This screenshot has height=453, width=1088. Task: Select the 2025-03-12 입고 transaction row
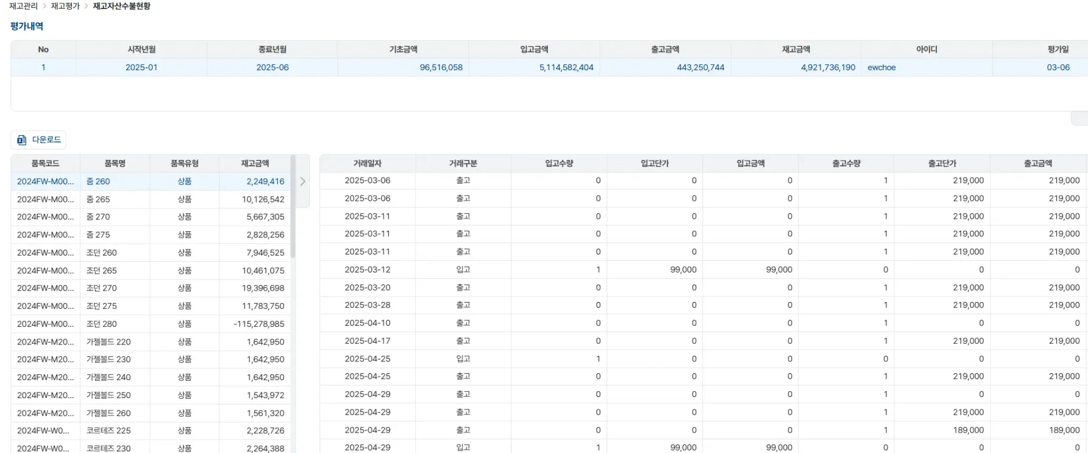[367, 270]
